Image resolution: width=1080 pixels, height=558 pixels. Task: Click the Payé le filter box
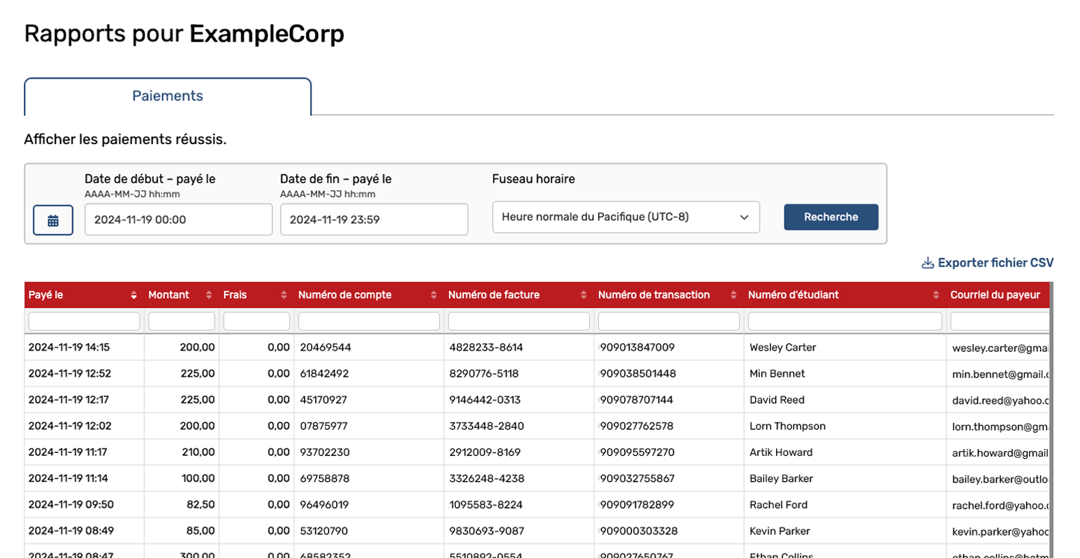point(84,322)
